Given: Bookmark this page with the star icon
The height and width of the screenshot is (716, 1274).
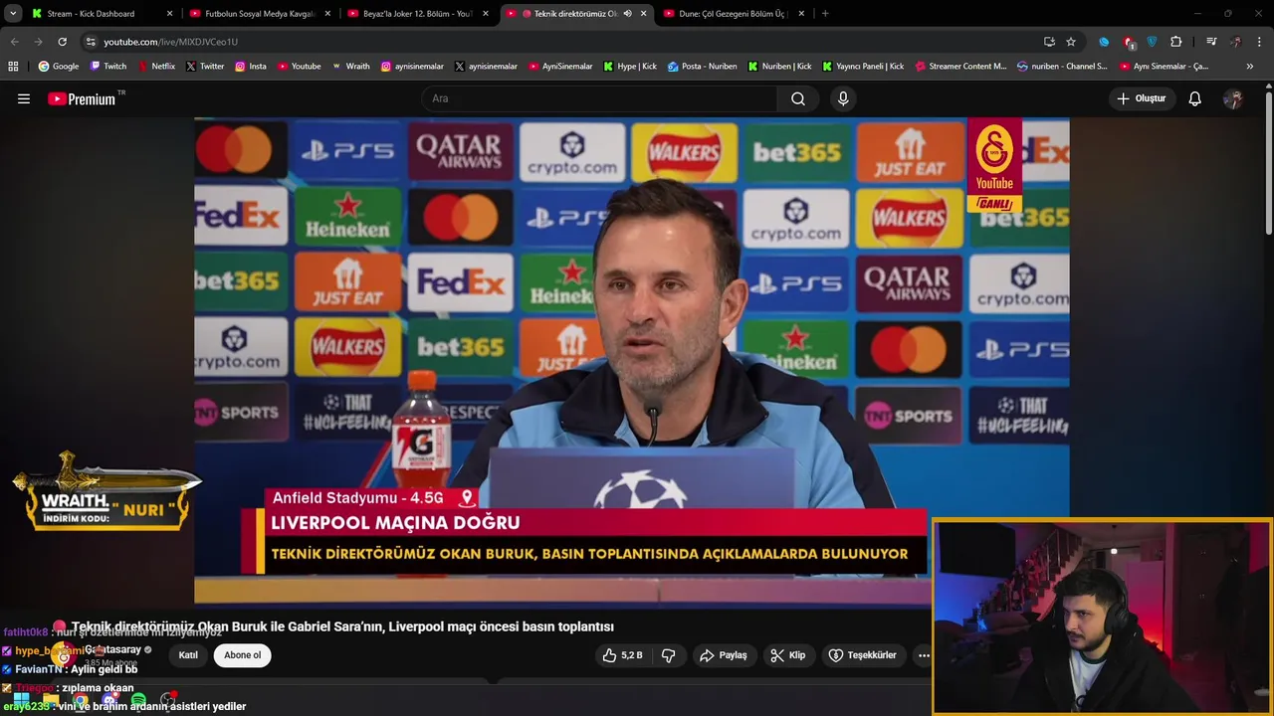Looking at the screenshot, I should point(1071,42).
